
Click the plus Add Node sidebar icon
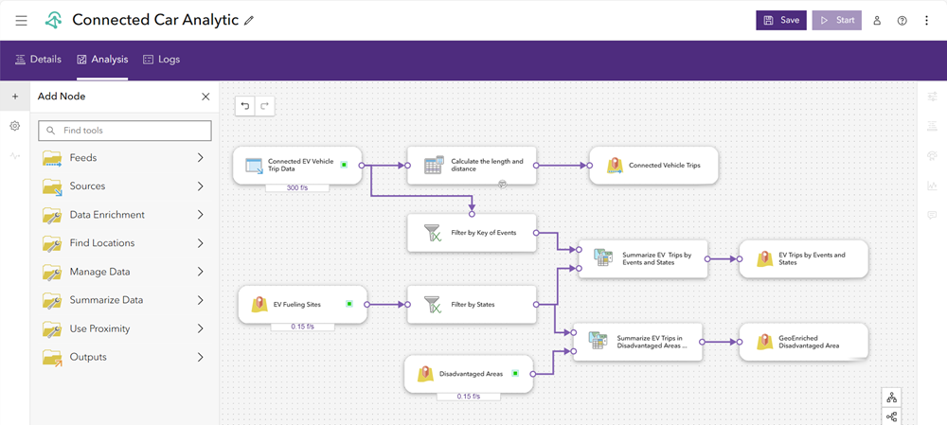15,97
